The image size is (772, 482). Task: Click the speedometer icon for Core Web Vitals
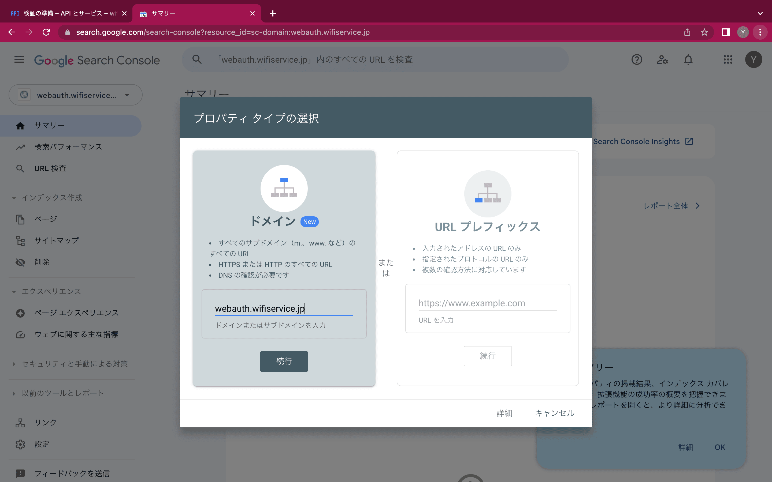point(20,334)
